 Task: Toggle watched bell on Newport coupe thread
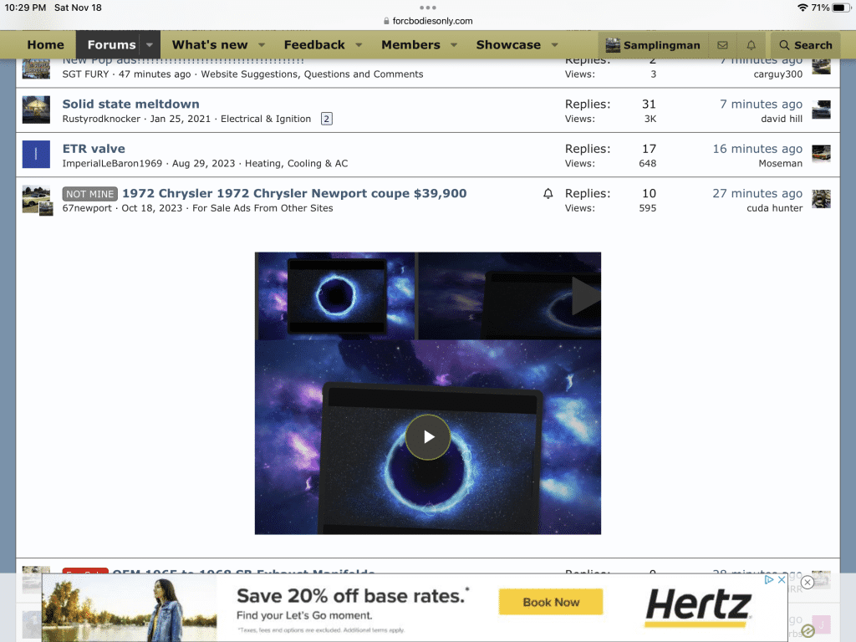click(548, 194)
